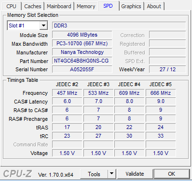This screenshot has width=192, height=181.
Task: Select the 666 MHz frequency cell
Action: pyautogui.click(x=161, y=93)
